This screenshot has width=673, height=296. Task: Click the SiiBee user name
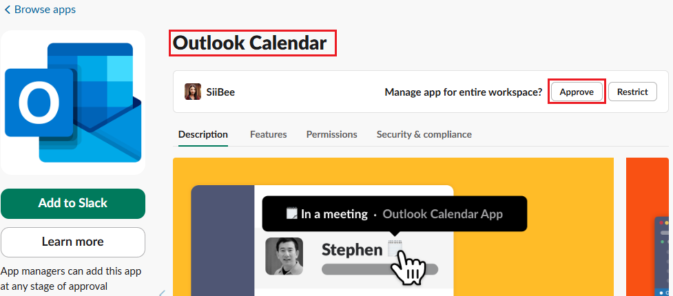click(220, 92)
